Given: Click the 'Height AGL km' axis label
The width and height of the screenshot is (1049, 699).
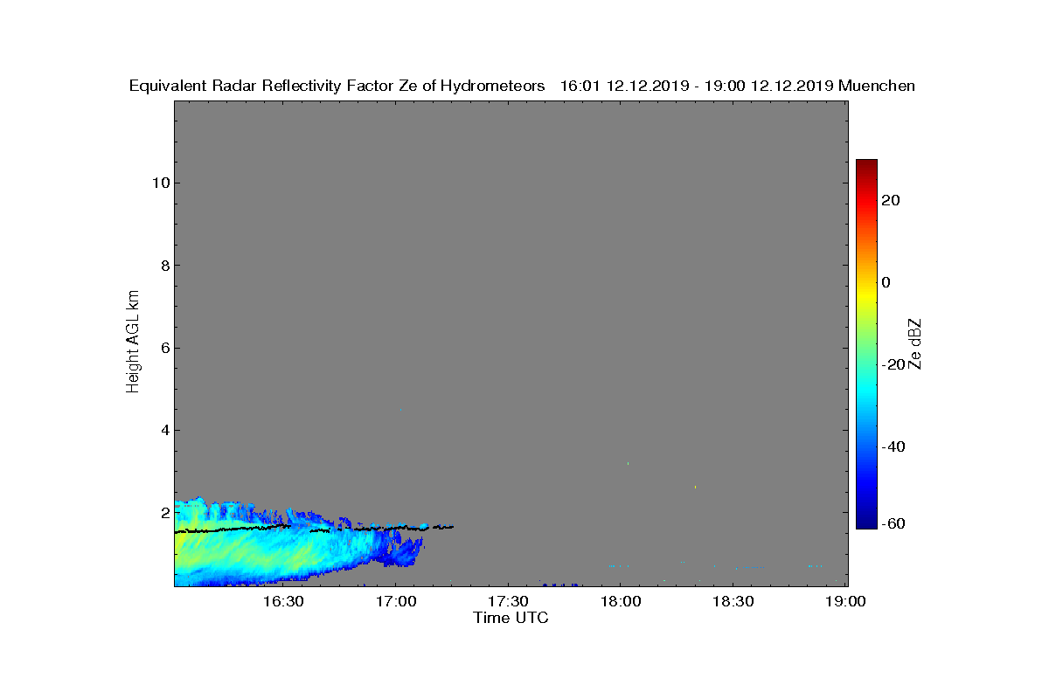Looking at the screenshot, I should coord(133,343).
